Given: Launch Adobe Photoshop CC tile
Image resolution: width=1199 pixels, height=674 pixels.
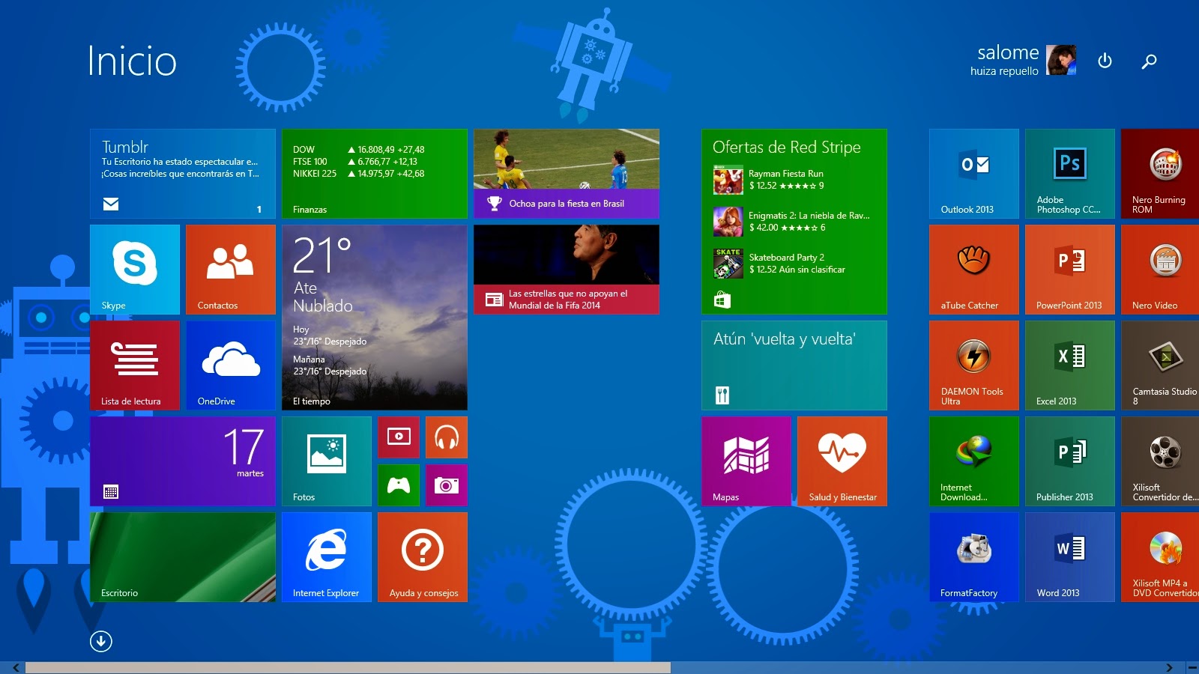Looking at the screenshot, I should (x=1070, y=174).
